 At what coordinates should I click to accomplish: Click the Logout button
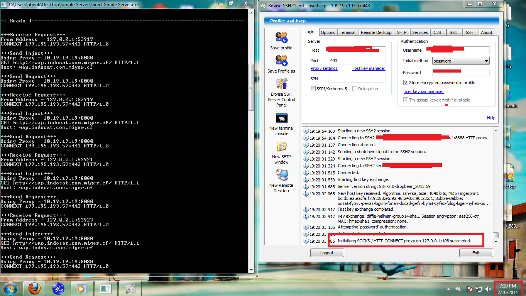pos(327,253)
